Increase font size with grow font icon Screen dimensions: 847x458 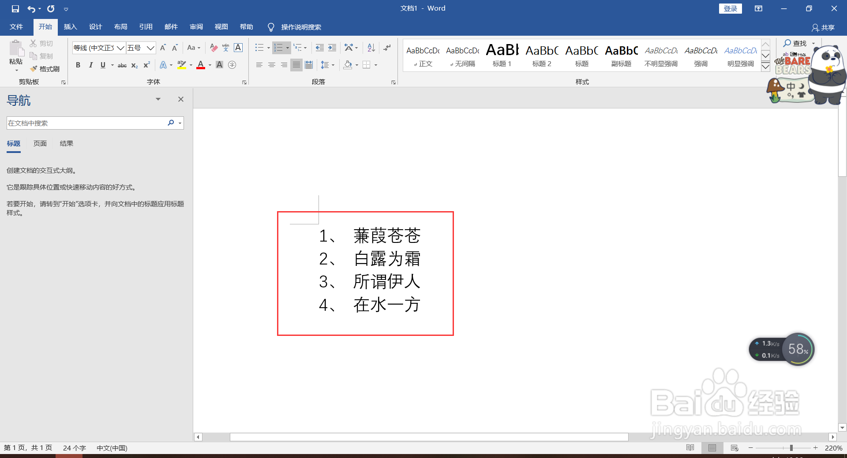[163, 48]
